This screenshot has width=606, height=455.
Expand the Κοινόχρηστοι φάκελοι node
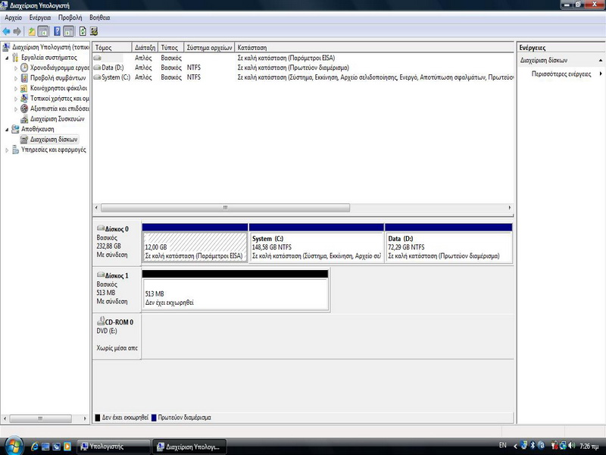(x=16, y=88)
